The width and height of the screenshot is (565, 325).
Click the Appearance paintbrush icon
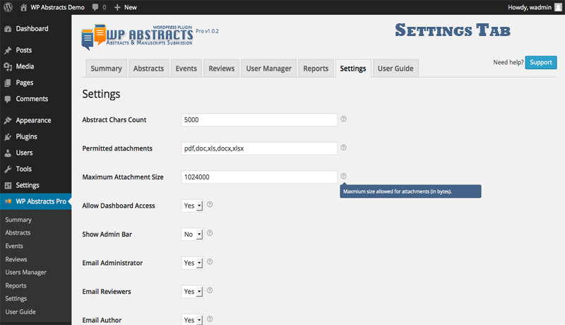pos(8,120)
